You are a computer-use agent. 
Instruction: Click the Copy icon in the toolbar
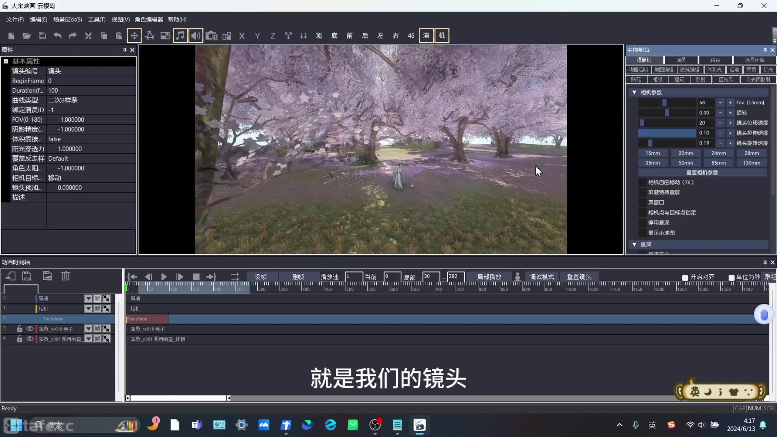pyautogui.click(x=104, y=36)
